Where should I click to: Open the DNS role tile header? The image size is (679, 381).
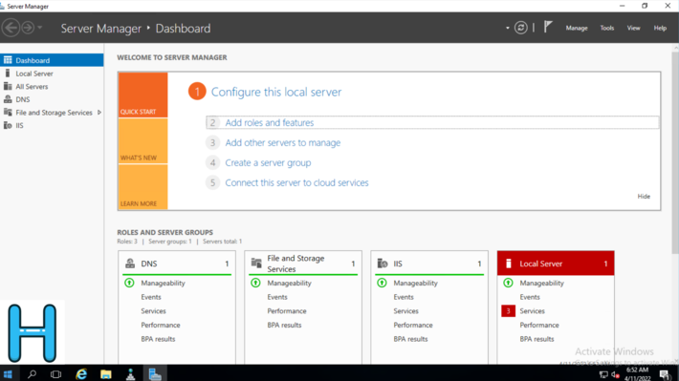pyautogui.click(x=177, y=264)
